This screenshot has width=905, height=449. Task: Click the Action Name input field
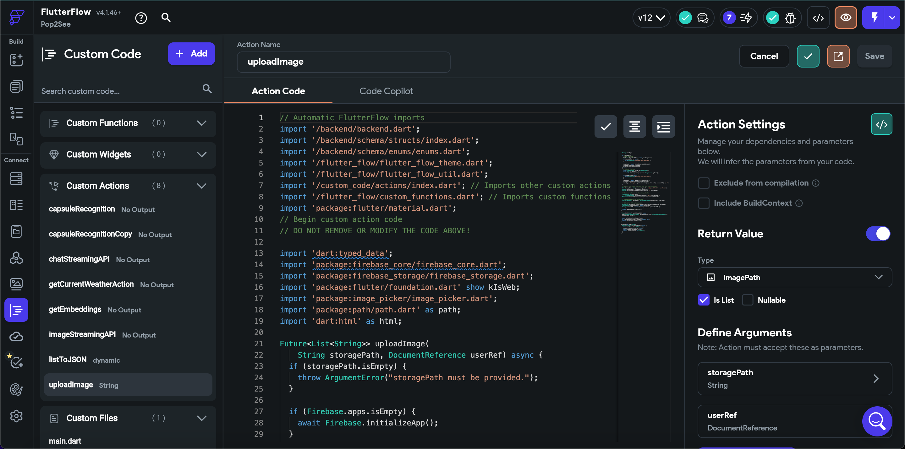click(x=343, y=62)
